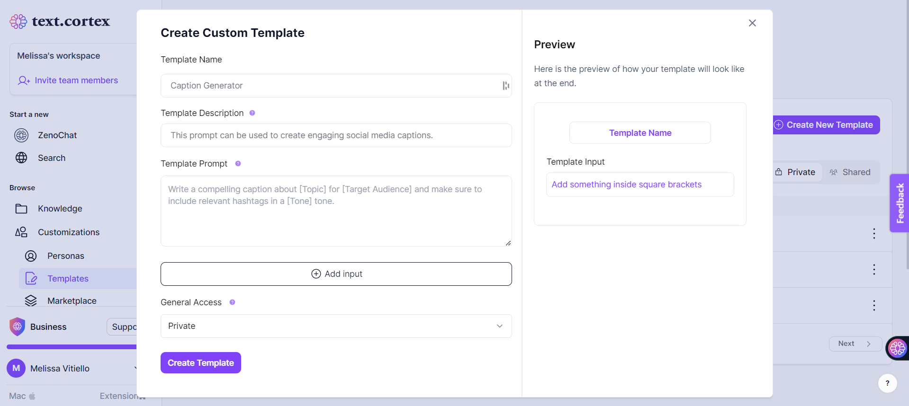909x406 pixels.
Task: Close the Create Custom Template dialog
Action: 752,23
